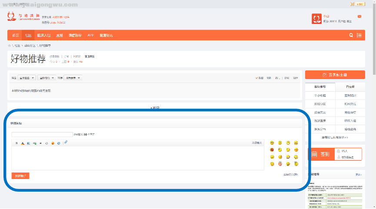Click the font color icon in editor toolbar
The width and height of the screenshot is (376, 209).
coord(23,143)
